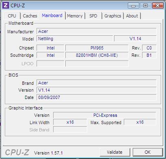The height and width of the screenshot is (159, 166).
Task: Click the Southbridge label
Action: pos(22,55)
